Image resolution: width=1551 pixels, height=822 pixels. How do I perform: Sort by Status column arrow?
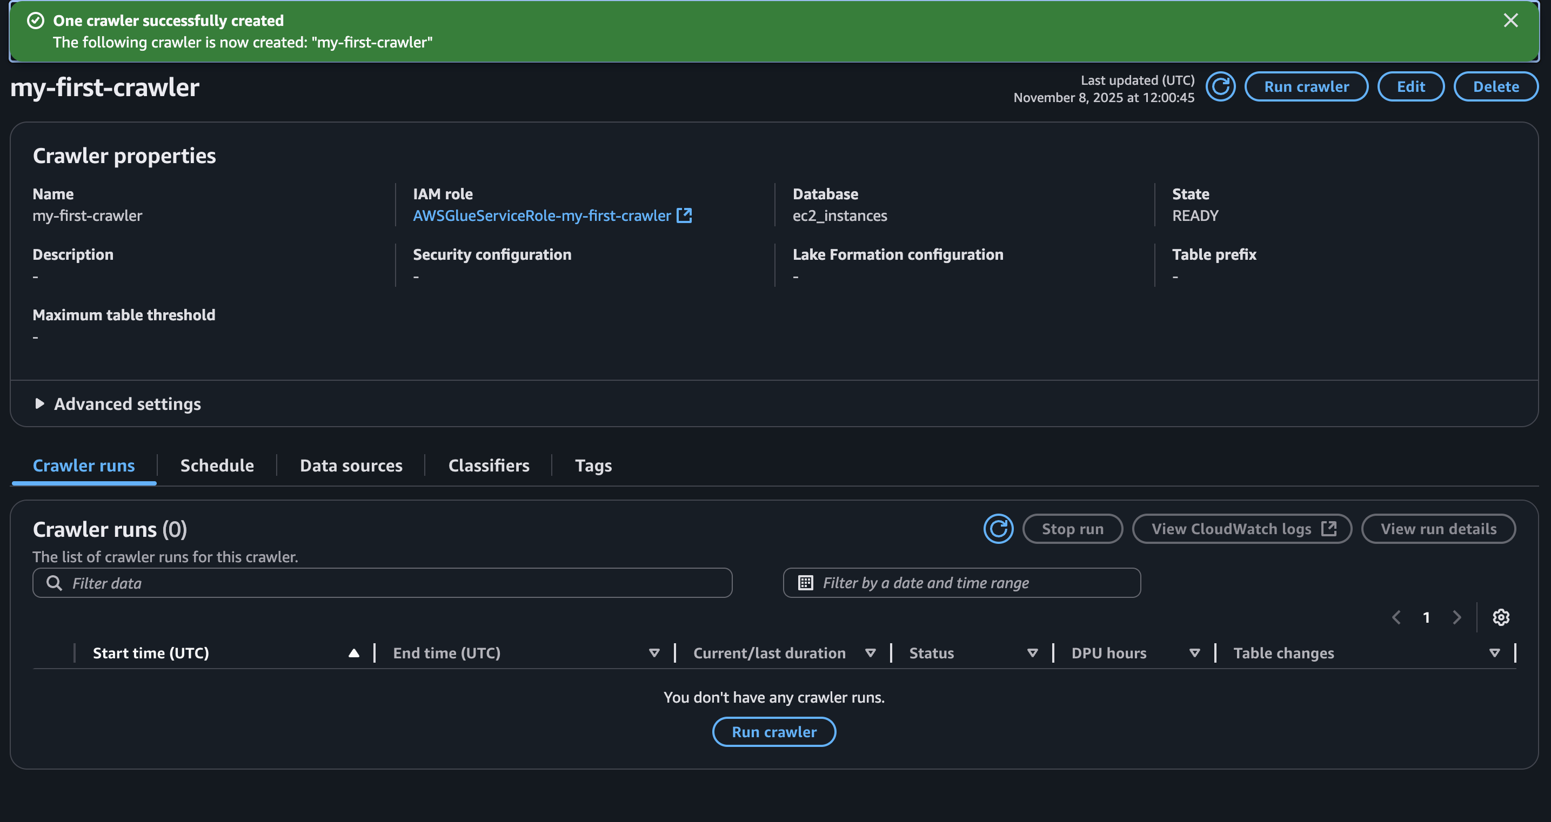coord(1032,653)
